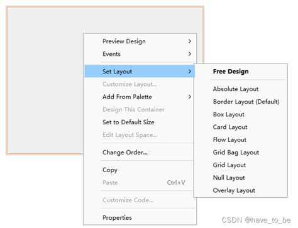Open Change Order dialog
This screenshot has height=228, width=298.
125,153
